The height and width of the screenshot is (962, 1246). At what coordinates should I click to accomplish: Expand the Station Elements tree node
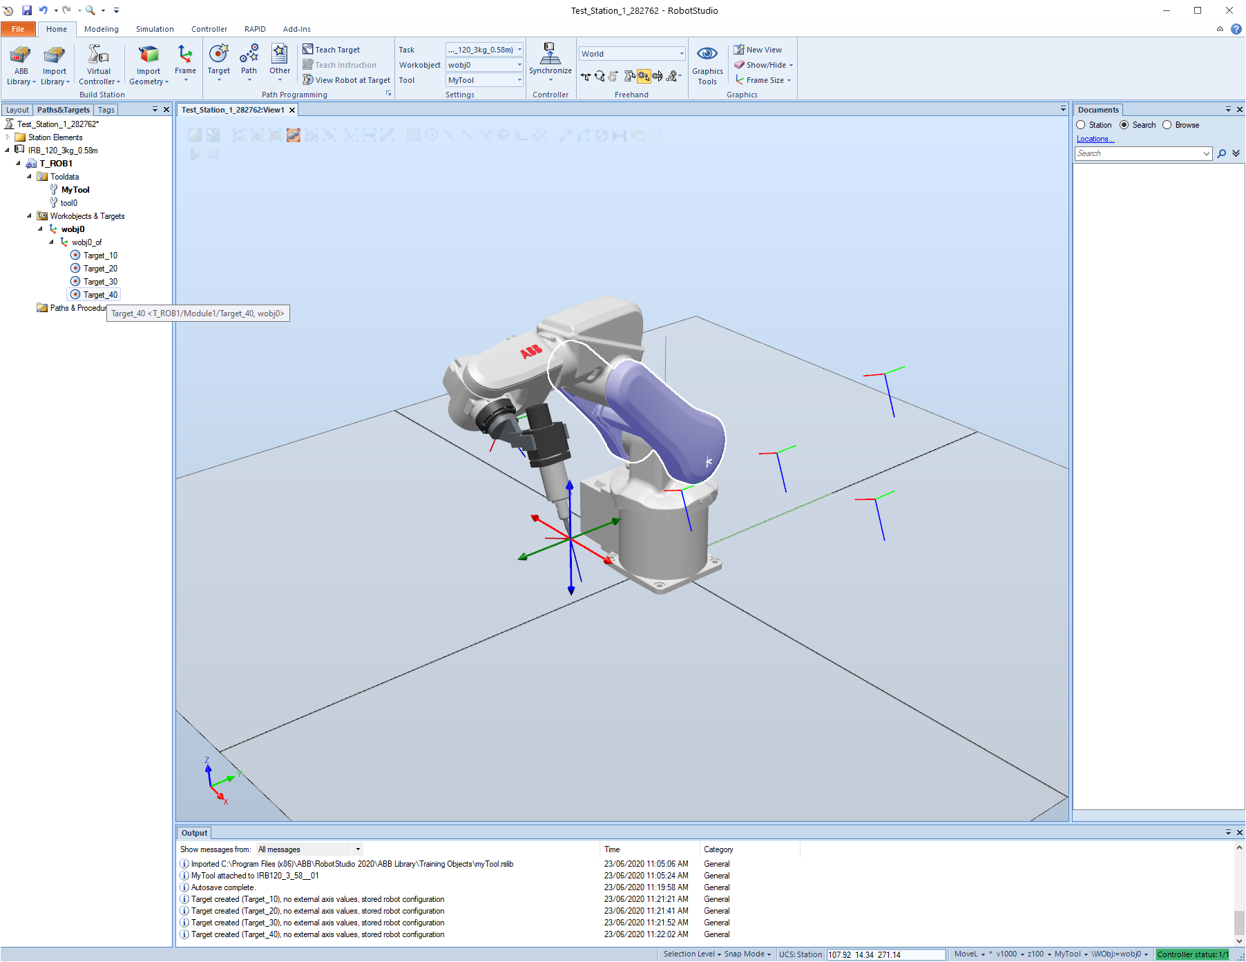(x=8, y=137)
